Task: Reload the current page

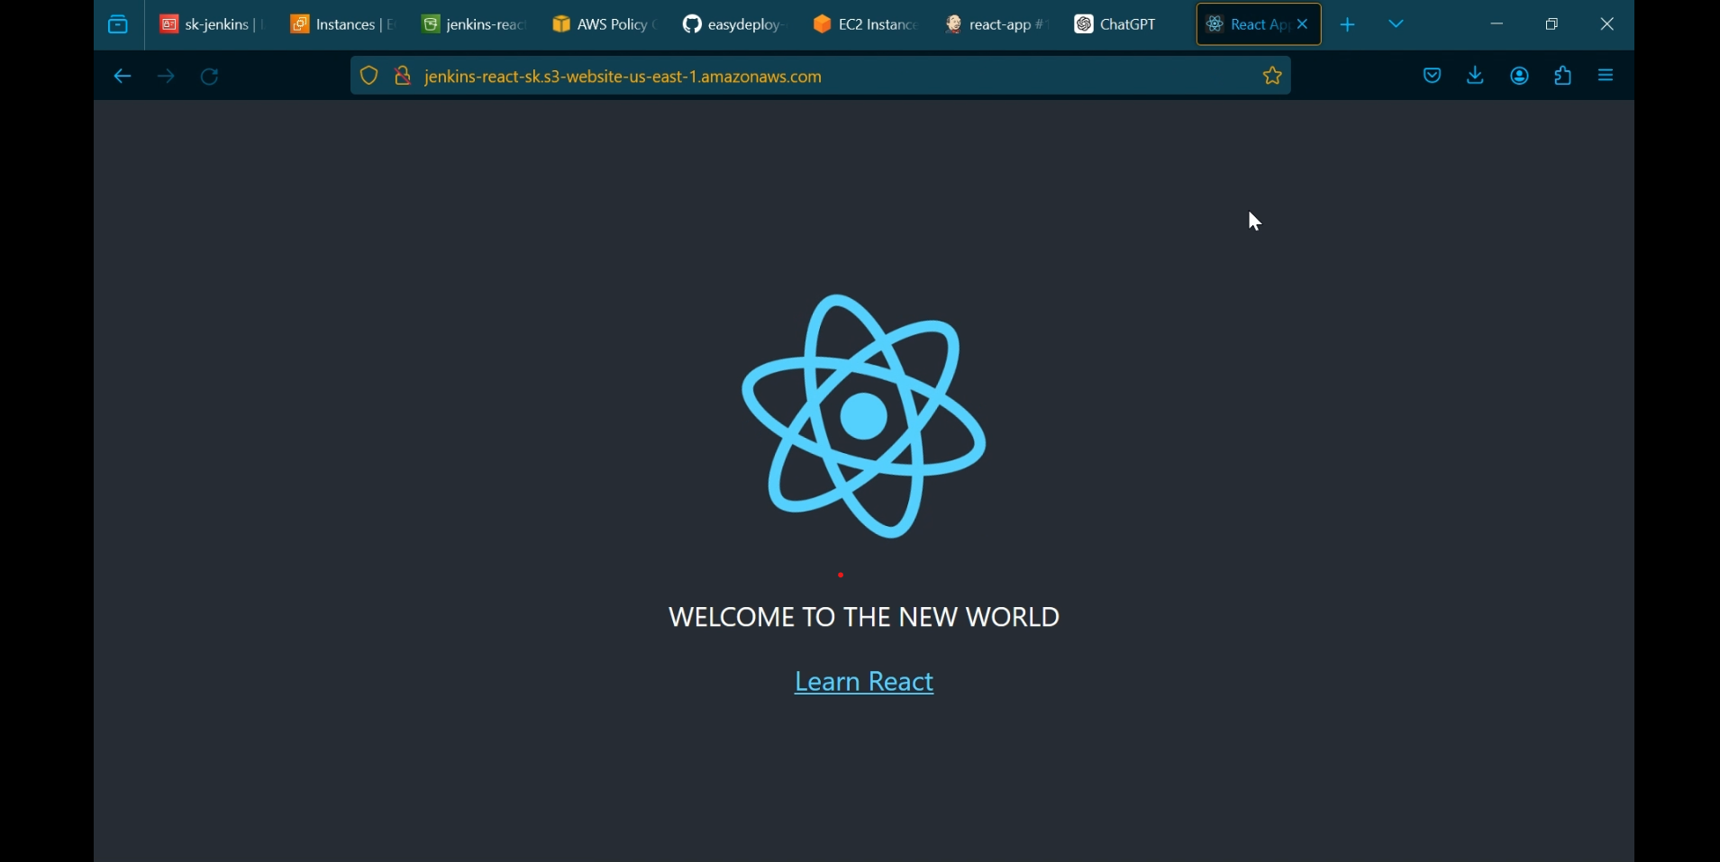Action: click(x=211, y=77)
